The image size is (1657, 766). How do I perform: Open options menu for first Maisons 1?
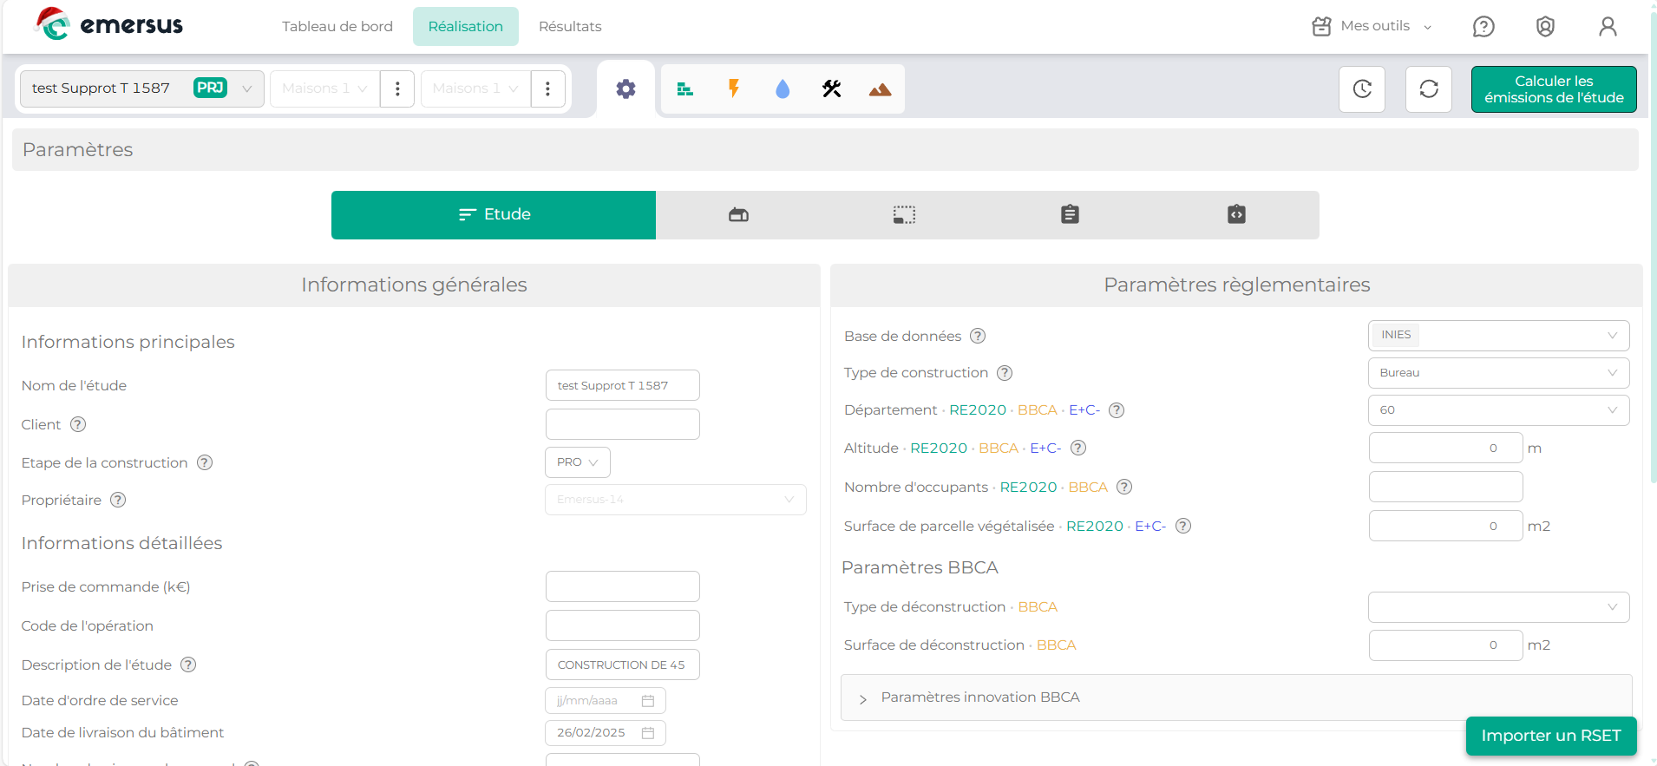click(397, 88)
